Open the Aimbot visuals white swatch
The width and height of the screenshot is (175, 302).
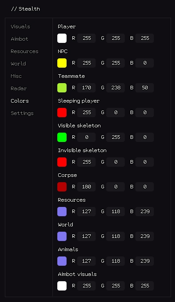point(62,286)
